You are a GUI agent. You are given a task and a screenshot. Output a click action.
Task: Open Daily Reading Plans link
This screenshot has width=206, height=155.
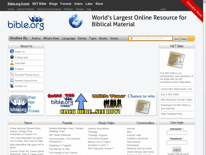click(x=172, y=114)
